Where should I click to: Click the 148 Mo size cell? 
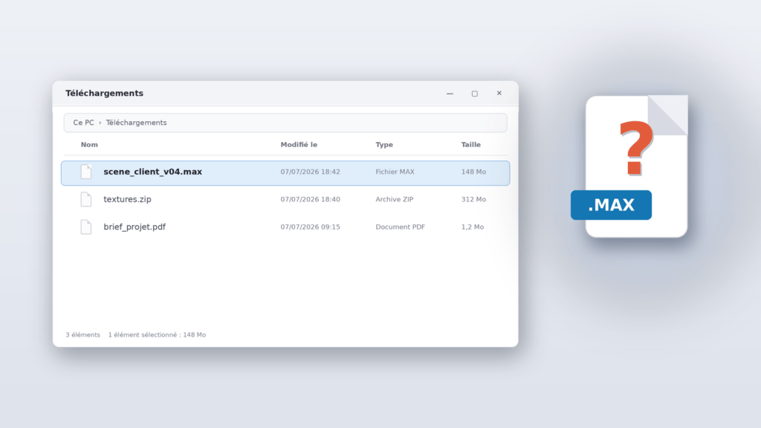pos(473,172)
